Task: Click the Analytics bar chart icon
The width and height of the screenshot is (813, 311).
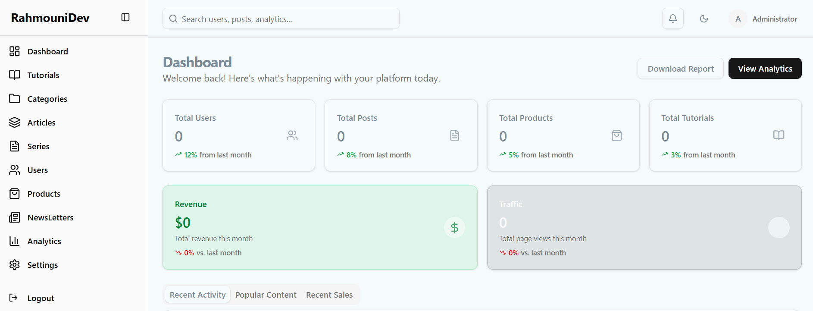Action: [x=15, y=241]
